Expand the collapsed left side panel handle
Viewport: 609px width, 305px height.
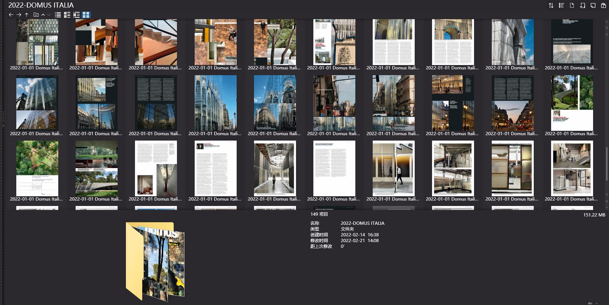coord(3,126)
